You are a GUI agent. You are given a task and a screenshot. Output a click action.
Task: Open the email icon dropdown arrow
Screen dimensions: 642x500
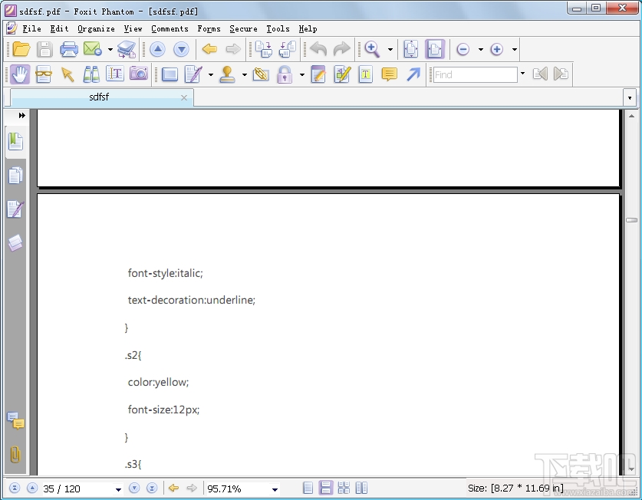tap(110, 50)
